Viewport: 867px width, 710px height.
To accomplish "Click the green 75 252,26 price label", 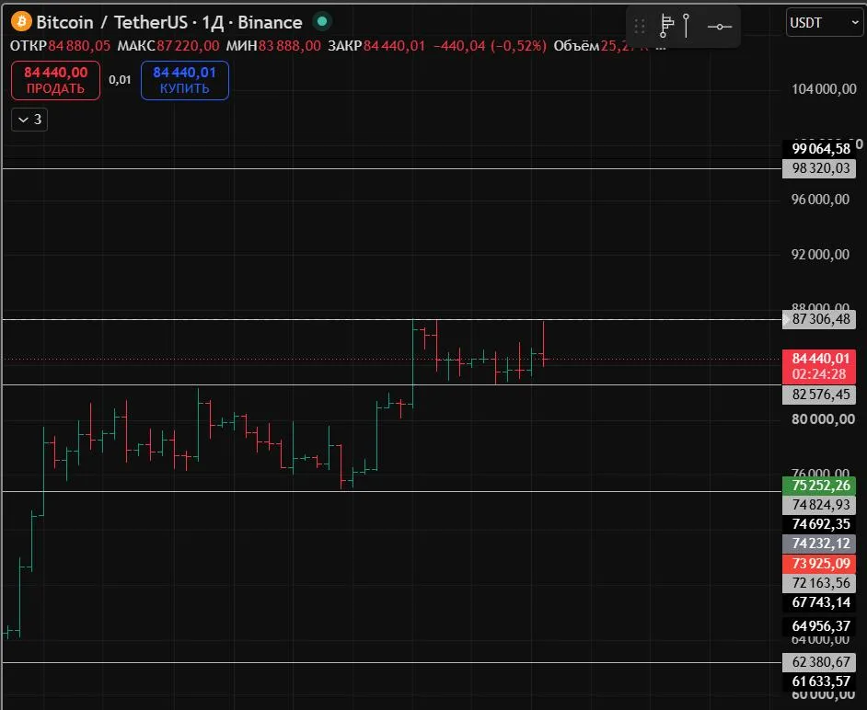I will pos(819,486).
